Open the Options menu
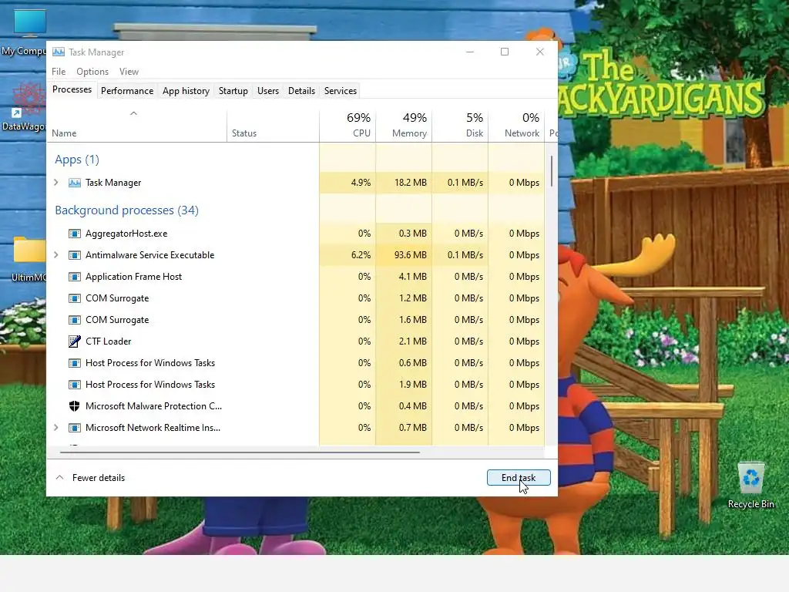The height and width of the screenshot is (592, 789). click(x=92, y=72)
